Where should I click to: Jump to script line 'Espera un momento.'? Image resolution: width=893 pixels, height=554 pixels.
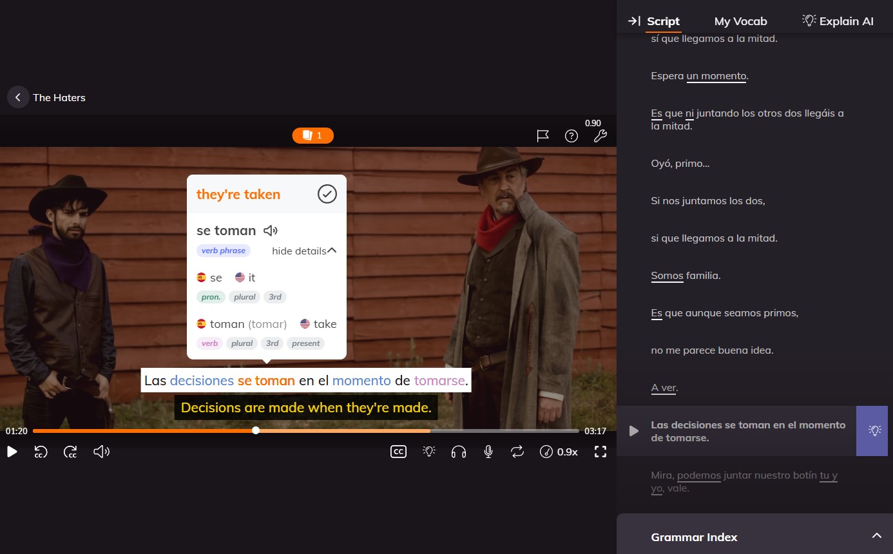point(700,76)
